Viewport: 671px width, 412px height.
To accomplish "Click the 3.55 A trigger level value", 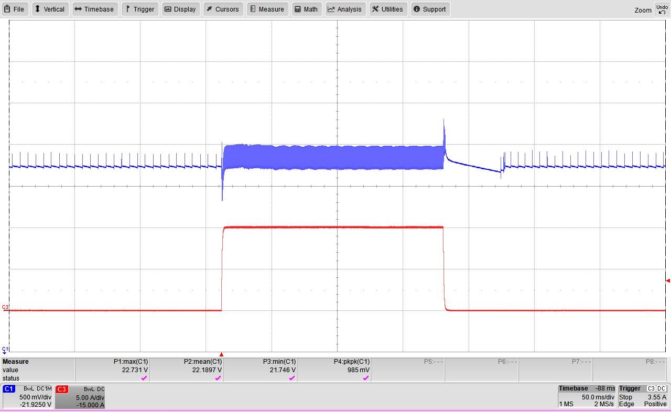I will click(x=657, y=397).
